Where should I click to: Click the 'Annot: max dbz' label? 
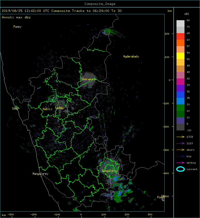click(16, 17)
